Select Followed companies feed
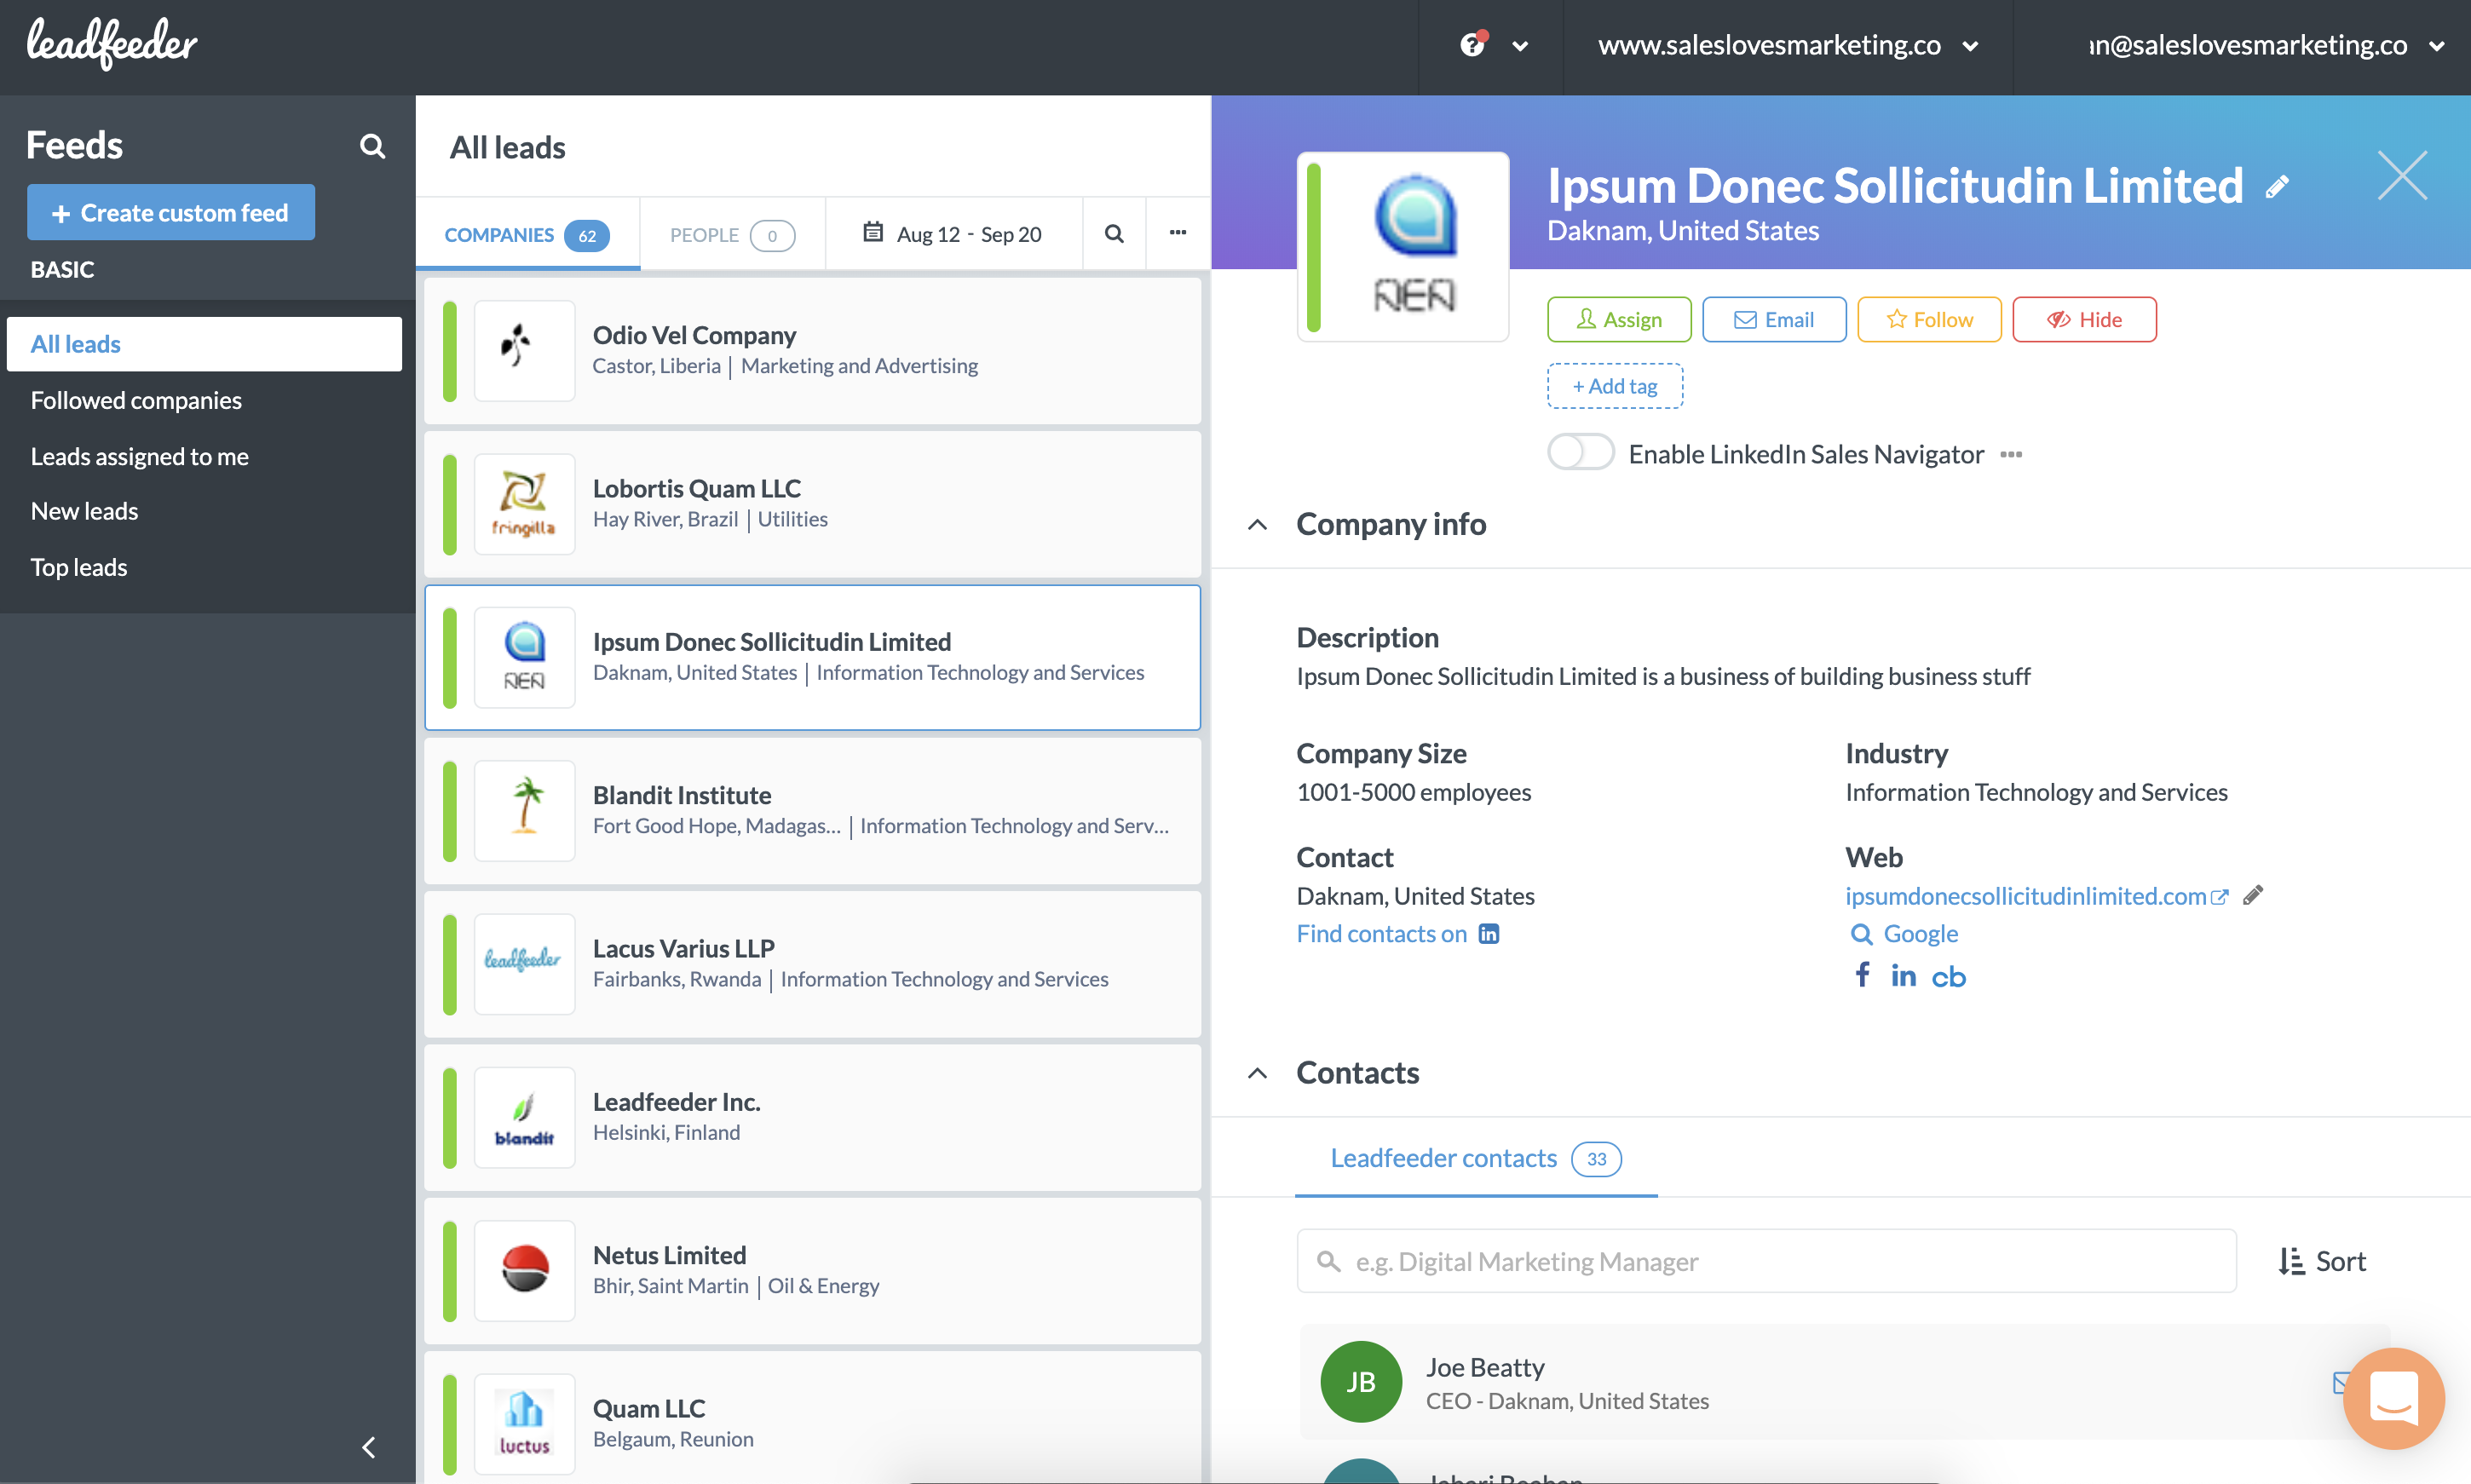The height and width of the screenshot is (1484, 2471). [x=136, y=400]
